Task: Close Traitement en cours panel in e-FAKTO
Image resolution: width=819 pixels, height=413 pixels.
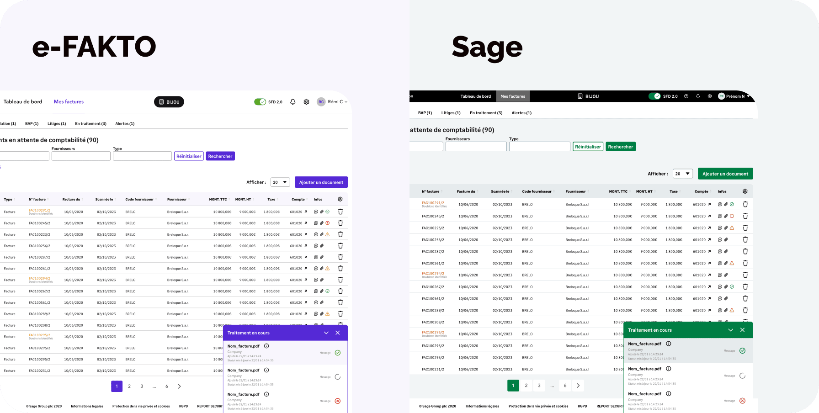Action: (338, 333)
